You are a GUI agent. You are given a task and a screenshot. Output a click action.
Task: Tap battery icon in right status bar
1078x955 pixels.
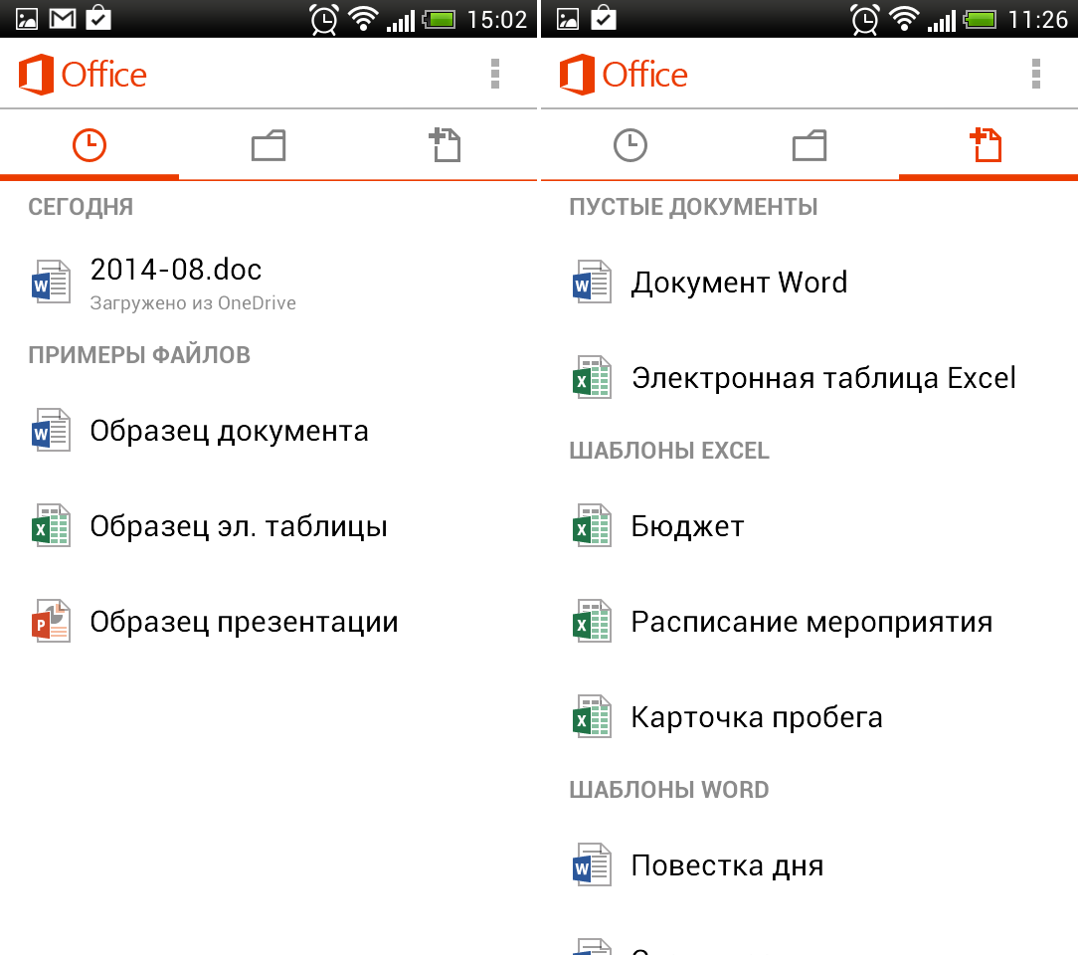pos(981,19)
